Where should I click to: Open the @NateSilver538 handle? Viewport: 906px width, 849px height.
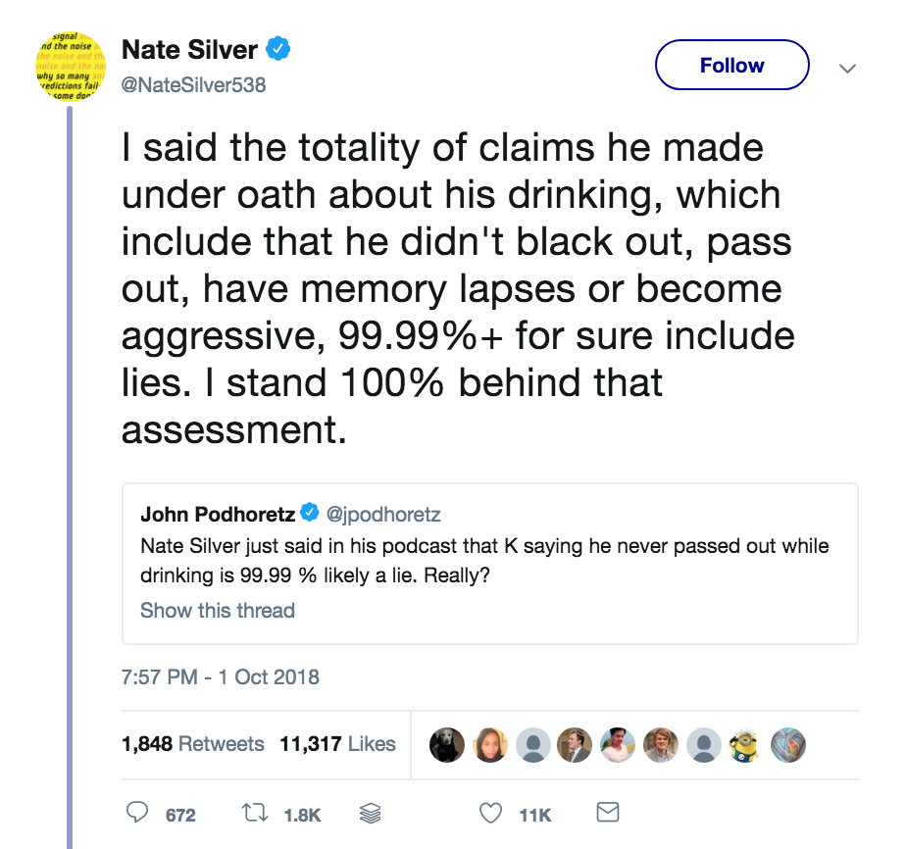pyautogui.click(x=193, y=85)
